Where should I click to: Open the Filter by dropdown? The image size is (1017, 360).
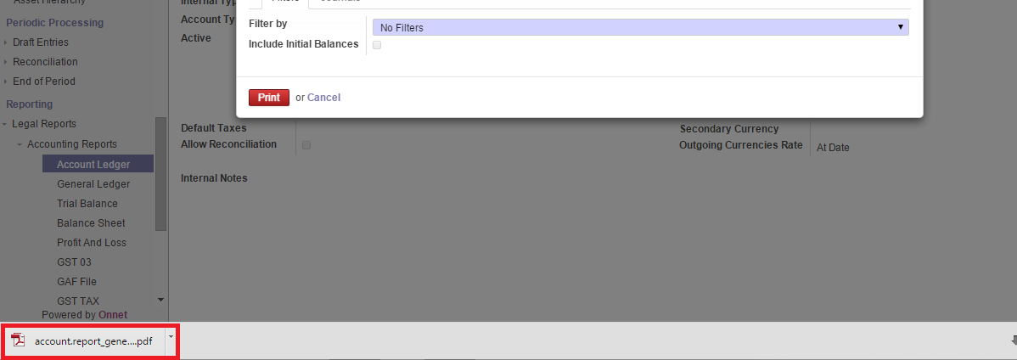[x=641, y=27]
